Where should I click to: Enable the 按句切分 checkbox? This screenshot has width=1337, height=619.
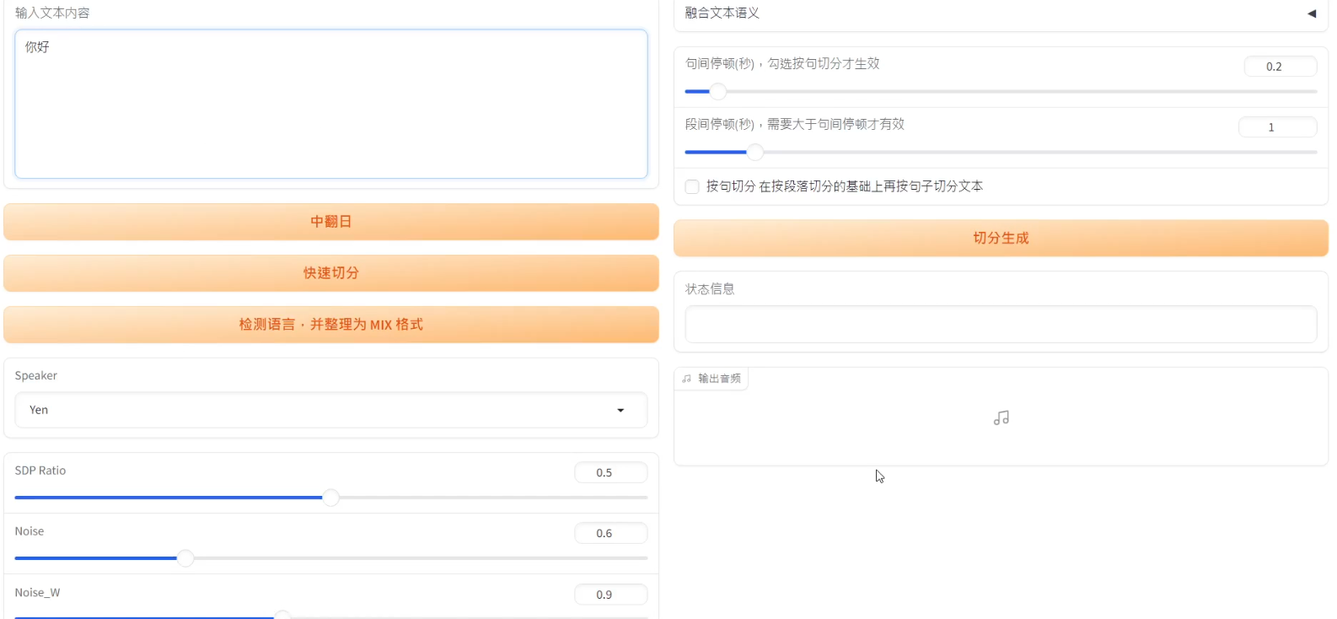tap(692, 186)
